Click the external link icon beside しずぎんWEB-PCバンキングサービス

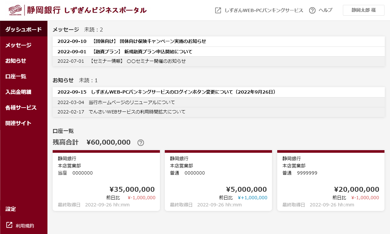[x=218, y=10]
